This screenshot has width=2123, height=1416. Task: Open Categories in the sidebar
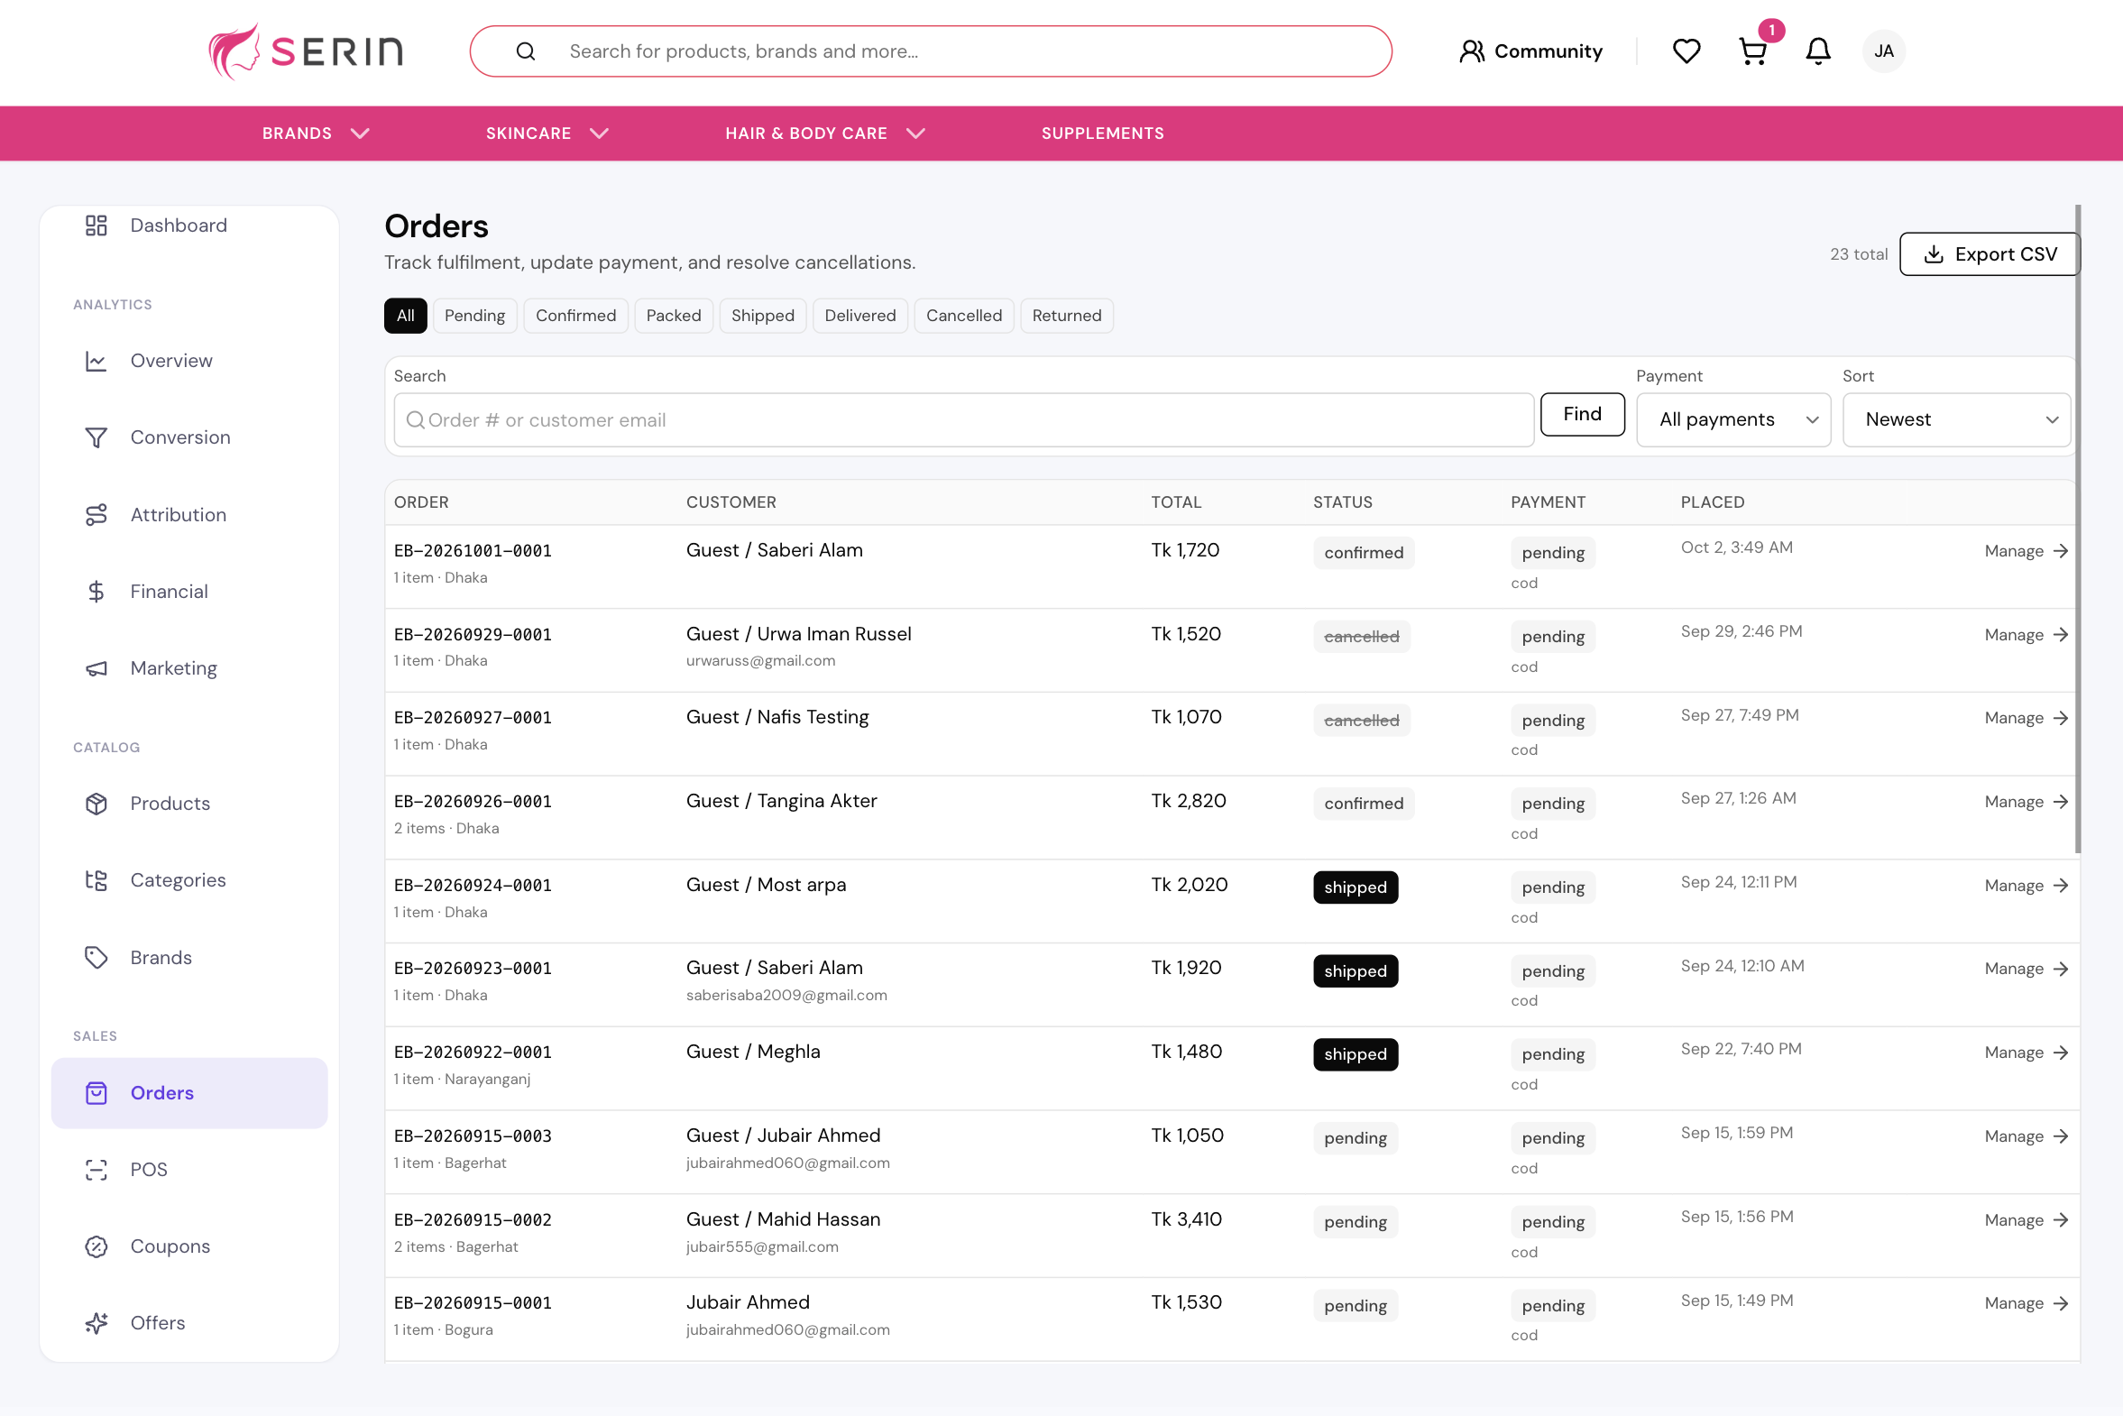pyautogui.click(x=188, y=880)
